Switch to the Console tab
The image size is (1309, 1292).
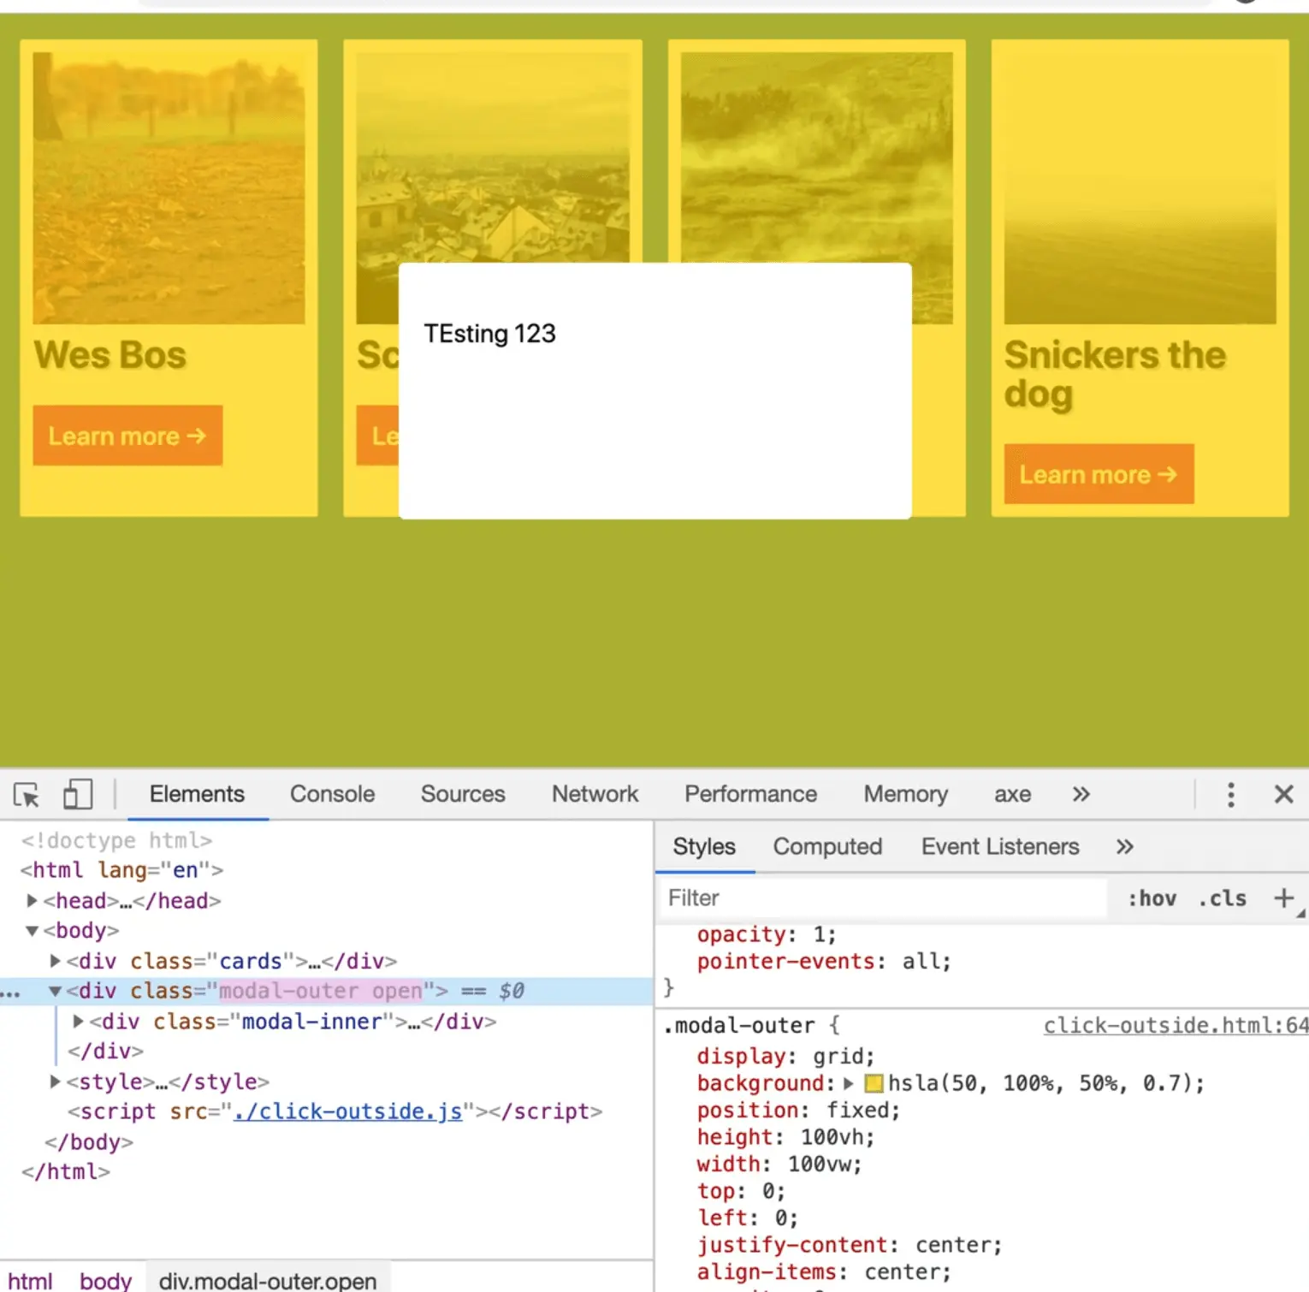pyautogui.click(x=332, y=795)
